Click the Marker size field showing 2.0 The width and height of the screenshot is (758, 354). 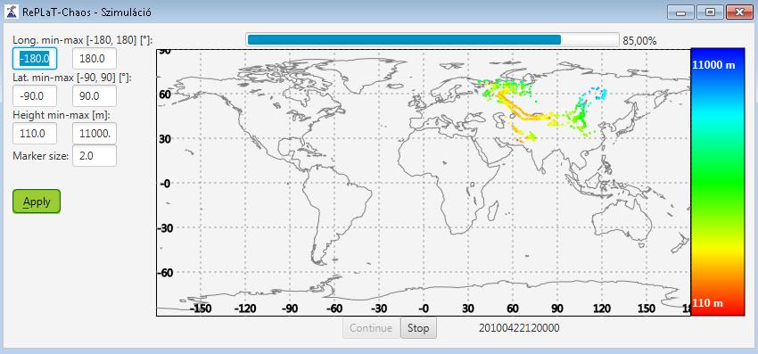(95, 156)
